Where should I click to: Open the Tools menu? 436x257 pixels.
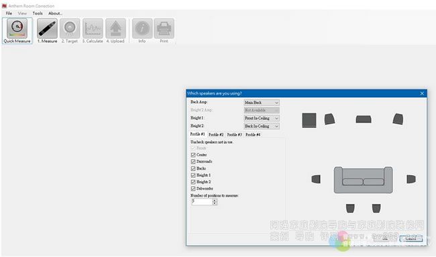pyautogui.click(x=38, y=13)
